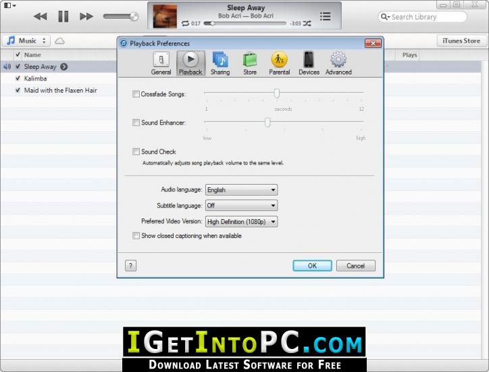Skip back to the previous track

point(41,16)
